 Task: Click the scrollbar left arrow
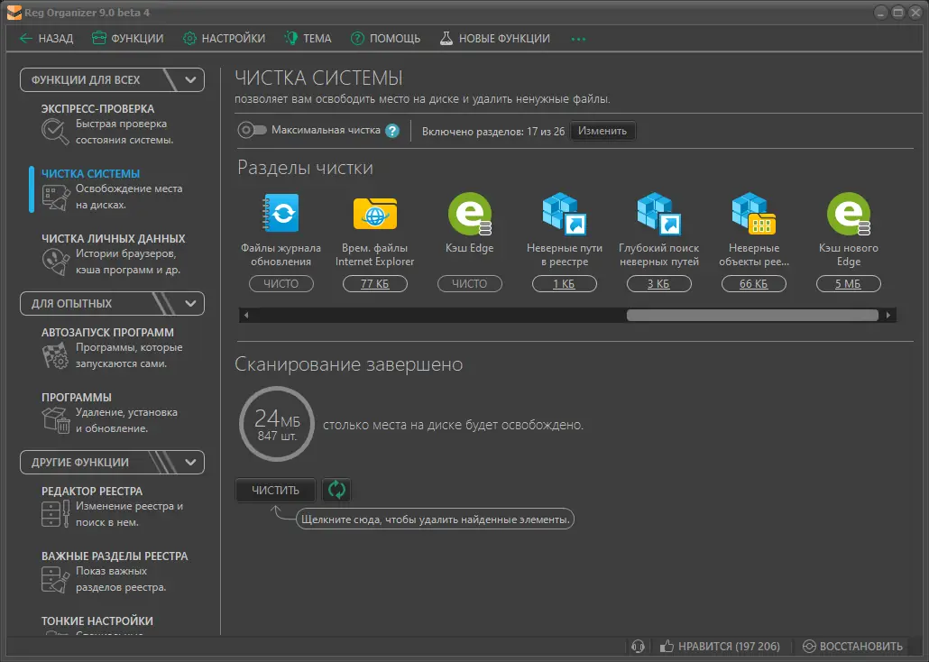point(246,316)
